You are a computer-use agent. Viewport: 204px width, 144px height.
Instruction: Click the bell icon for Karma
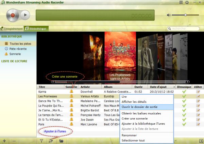pos(71,92)
